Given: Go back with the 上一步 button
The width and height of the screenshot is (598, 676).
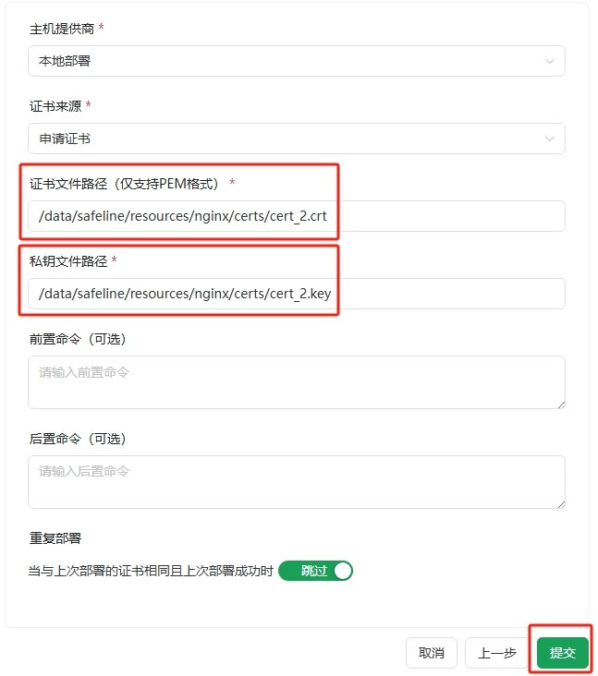Looking at the screenshot, I should click(496, 653).
